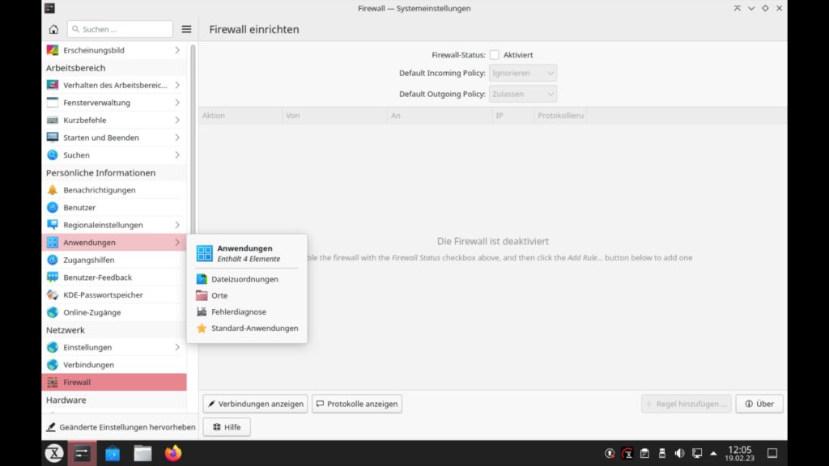Image resolution: width=829 pixels, height=466 pixels.
Task: Click the Verhalten des Arbeitsbereichs icon
Action: [53, 85]
